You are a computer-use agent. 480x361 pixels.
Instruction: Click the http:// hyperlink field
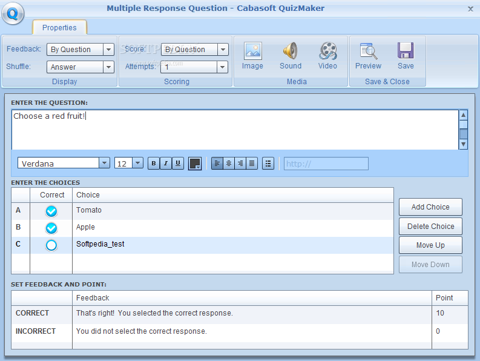tap(326, 164)
